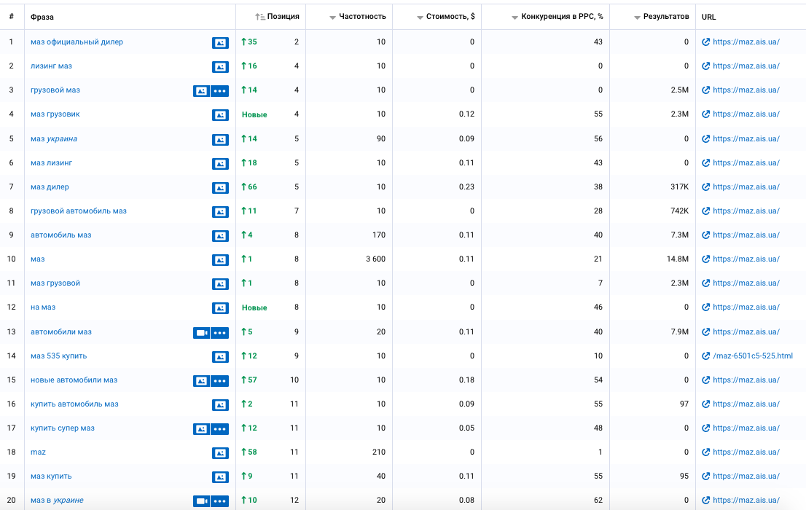Open the keyword купить автомобиль маз
This screenshot has width=806, height=510.
tap(74, 404)
